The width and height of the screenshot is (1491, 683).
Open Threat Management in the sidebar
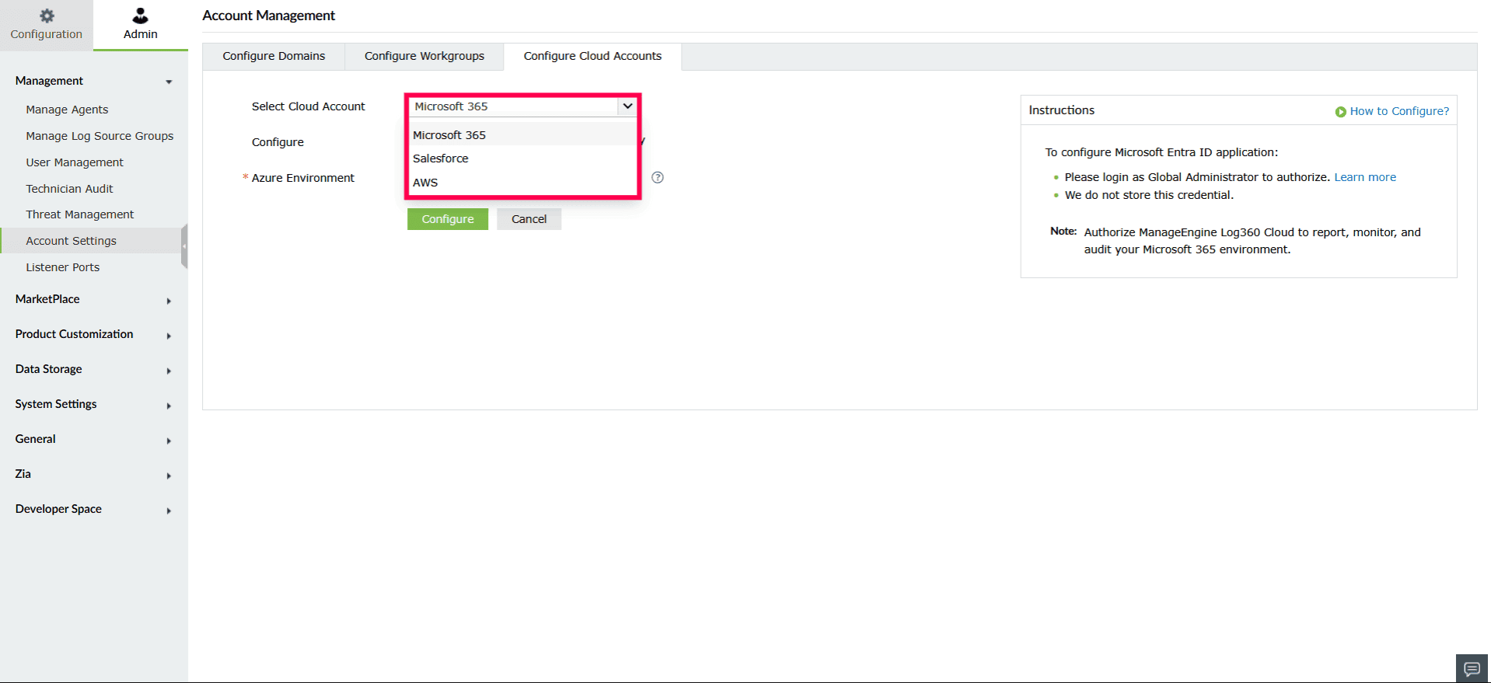coord(79,214)
